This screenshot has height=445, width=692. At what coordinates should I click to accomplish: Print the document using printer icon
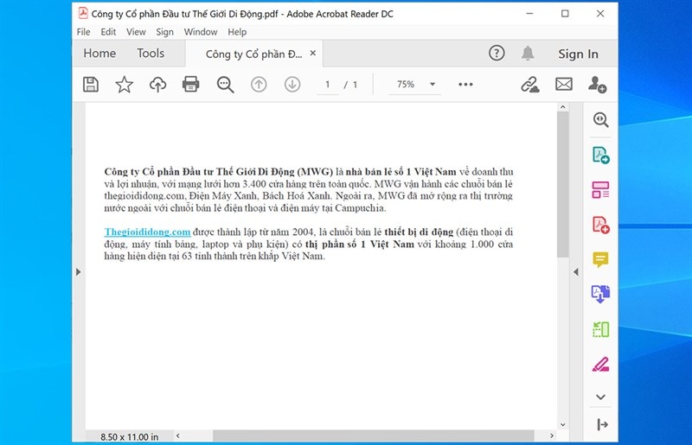coord(190,84)
